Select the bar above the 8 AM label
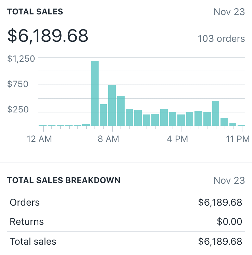Image resolution: width=252 pixels, height=255 pixels. [x=112, y=105]
